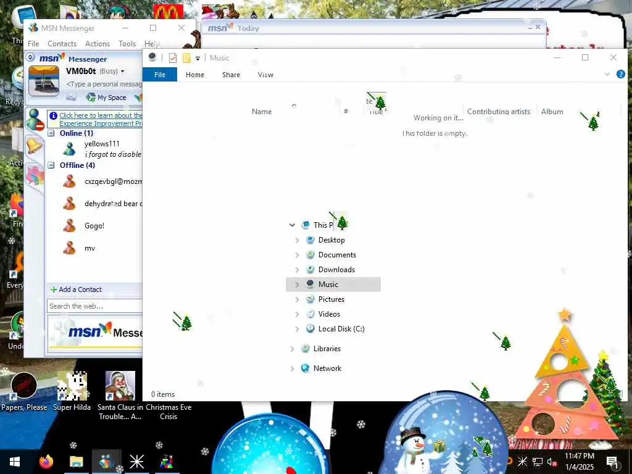Open the Windows Start menu

click(x=15, y=462)
